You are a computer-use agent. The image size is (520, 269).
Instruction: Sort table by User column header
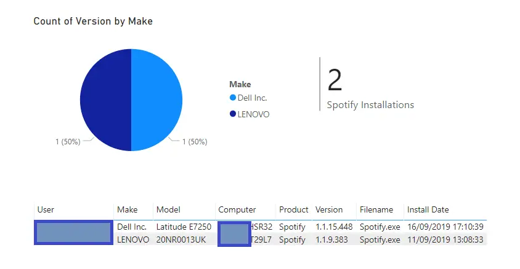click(x=46, y=209)
